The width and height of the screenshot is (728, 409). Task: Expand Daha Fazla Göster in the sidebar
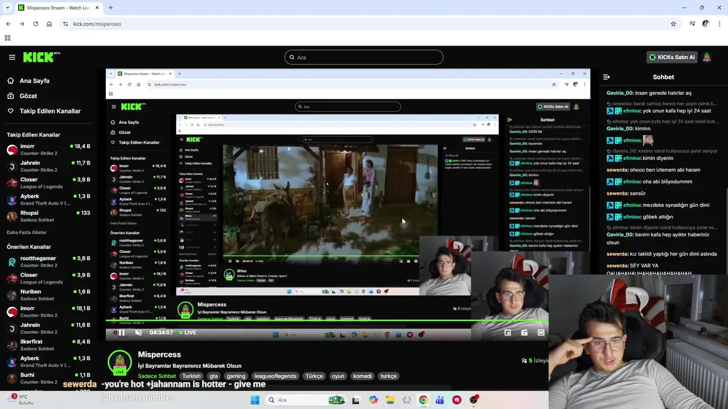pyautogui.click(x=27, y=232)
